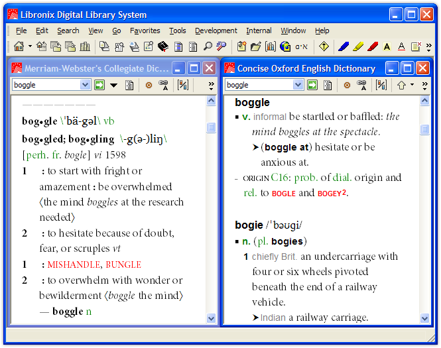The image size is (441, 348).
Task: Click green Go arrow in Merriam-Webster window
Action: tap(99, 85)
